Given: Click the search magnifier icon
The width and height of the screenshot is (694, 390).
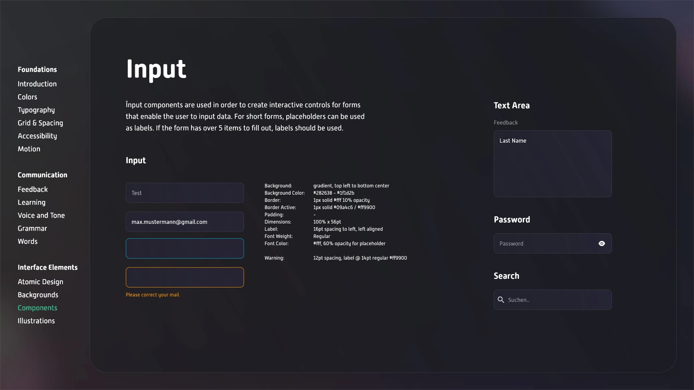Looking at the screenshot, I should (x=501, y=299).
